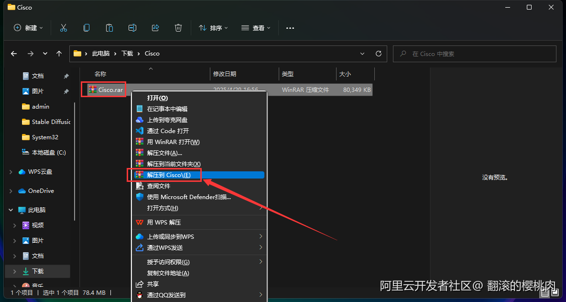Image resolution: width=566 pixels, height=302 pixels.
Task: Choose 复制文件地址(A) menu entry
Action: coord(199,273)
